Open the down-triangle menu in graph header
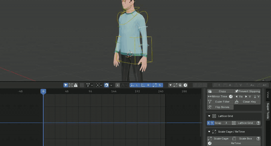 171,85
